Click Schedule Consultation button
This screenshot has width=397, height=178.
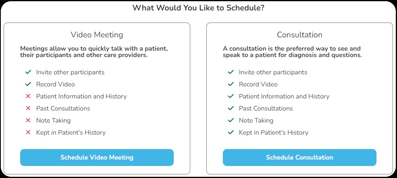tap(300, 158)
